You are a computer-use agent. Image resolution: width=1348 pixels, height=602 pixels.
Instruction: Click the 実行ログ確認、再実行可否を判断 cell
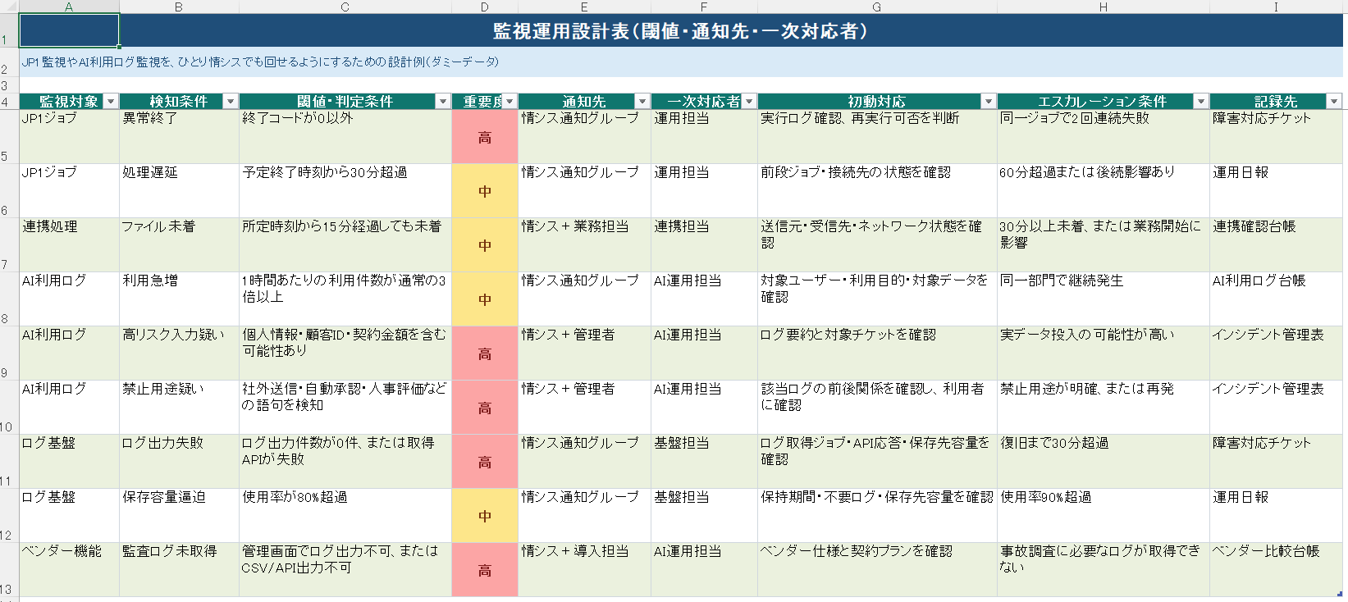point(877,137)
